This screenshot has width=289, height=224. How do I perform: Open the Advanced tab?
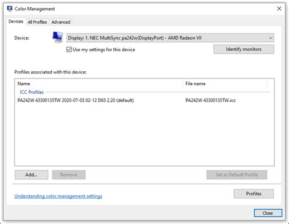tap(61, 22)
